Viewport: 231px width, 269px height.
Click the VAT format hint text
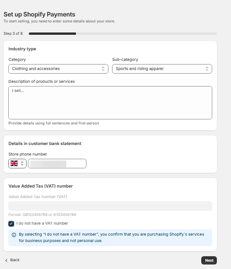[x=42, y=215]
